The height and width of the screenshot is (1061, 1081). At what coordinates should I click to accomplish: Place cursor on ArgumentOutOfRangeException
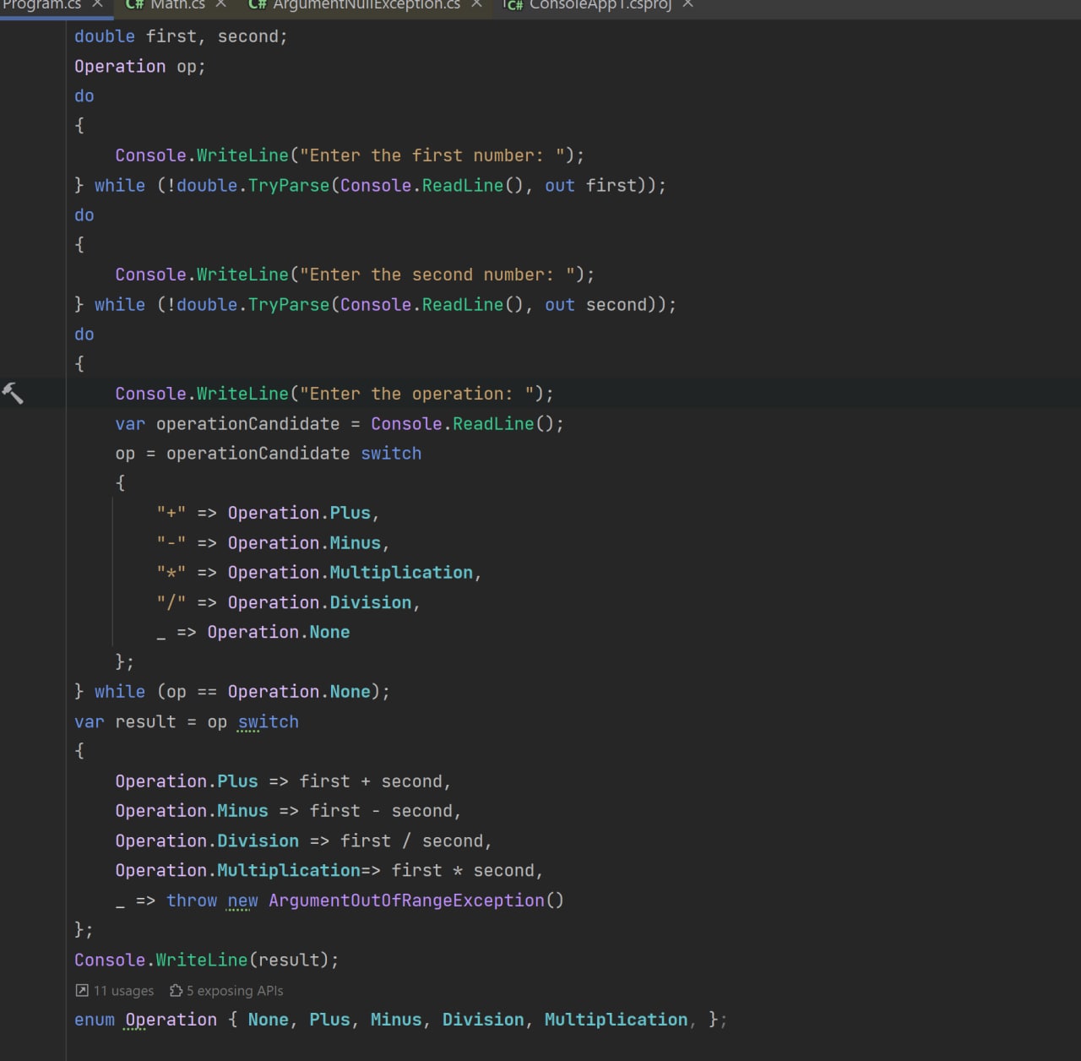point(406,900)
